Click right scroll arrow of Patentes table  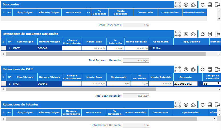click(214, 119)
